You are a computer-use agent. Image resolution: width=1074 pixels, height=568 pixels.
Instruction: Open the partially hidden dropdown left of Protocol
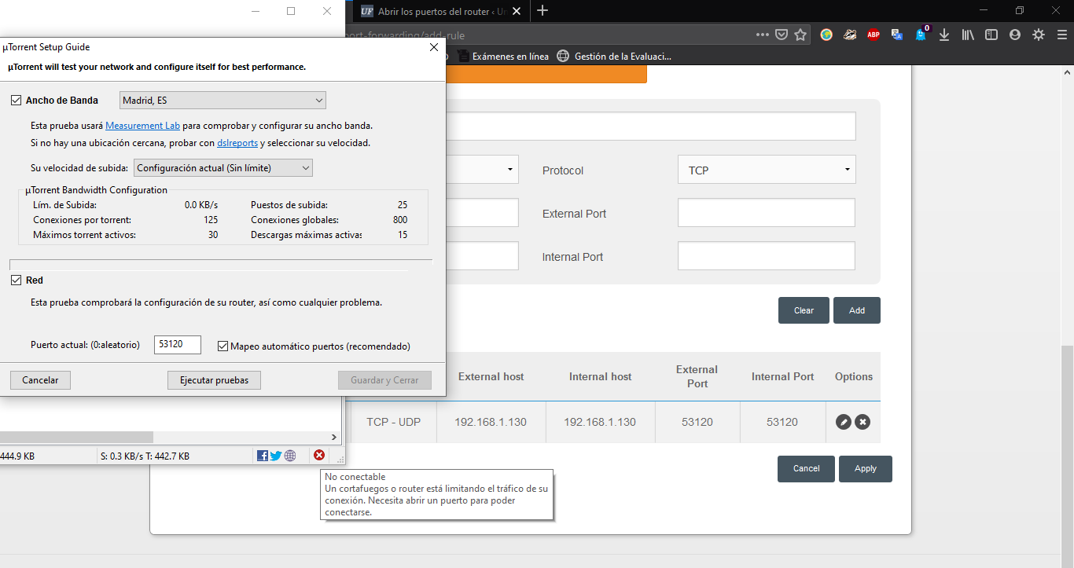483,170
